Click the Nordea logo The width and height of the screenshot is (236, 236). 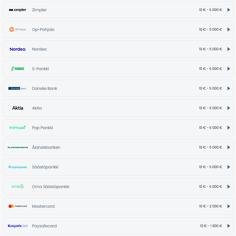[18, 49]
